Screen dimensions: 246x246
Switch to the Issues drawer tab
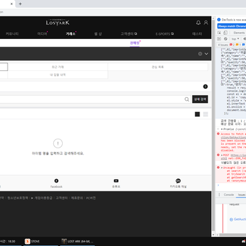[241, 195]
